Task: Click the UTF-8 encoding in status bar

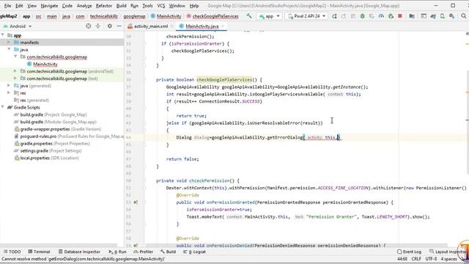Action: coord(431,259)
